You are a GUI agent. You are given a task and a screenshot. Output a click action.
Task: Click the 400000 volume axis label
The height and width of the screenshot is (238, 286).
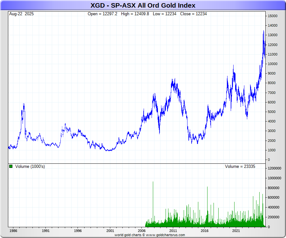coord(274,207)
